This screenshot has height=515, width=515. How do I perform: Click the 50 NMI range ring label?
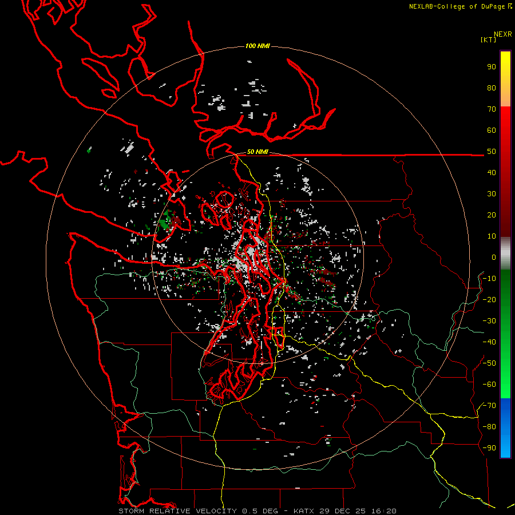point(257,152)
